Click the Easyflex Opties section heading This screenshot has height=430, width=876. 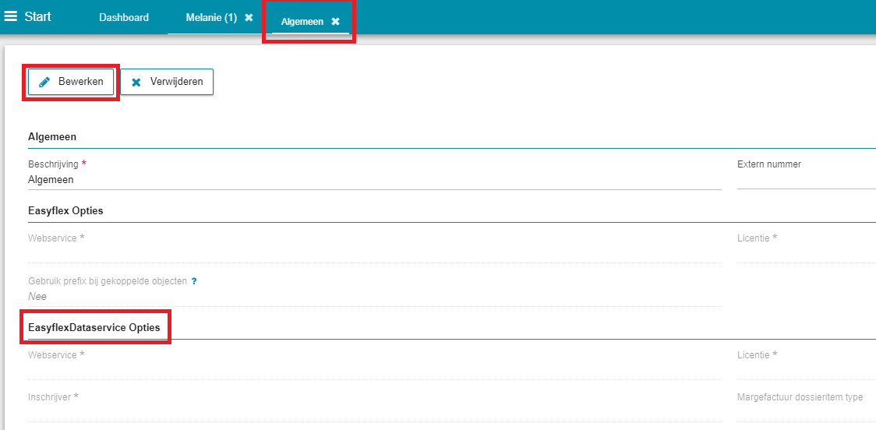pos(65,211)
